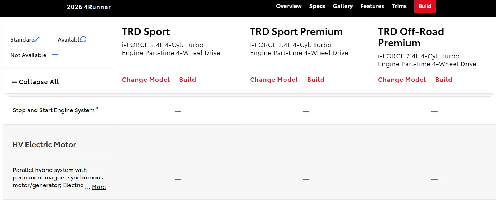
Task: Click TRD Sport Premium hybrid system dash
Action: (306, 179)
